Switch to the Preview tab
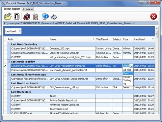Screen dimensions: 162x122 coord(28,9)
